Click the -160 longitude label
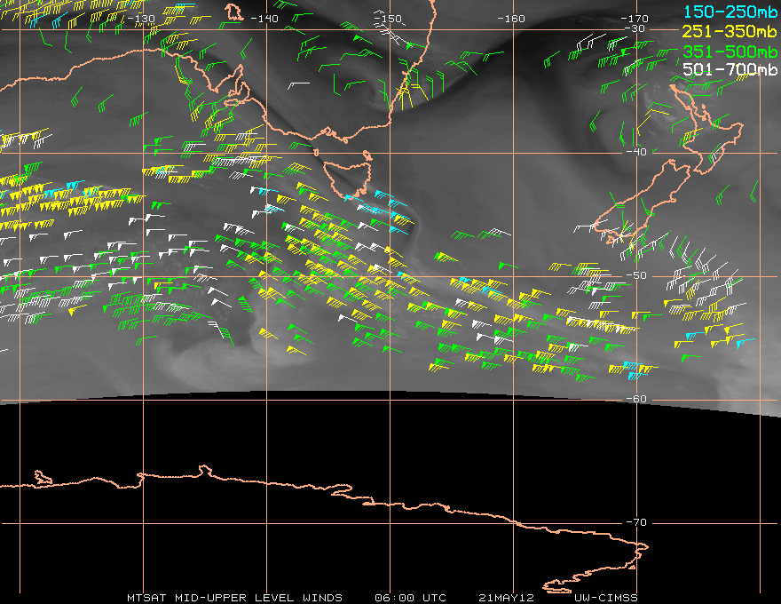The height and width of the screenshot is (604, 781). [x=510, y=18]
